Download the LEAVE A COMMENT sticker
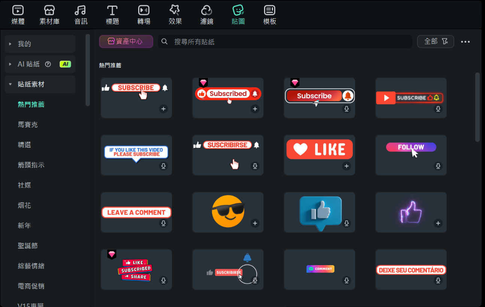 click(x=163, y=223)
